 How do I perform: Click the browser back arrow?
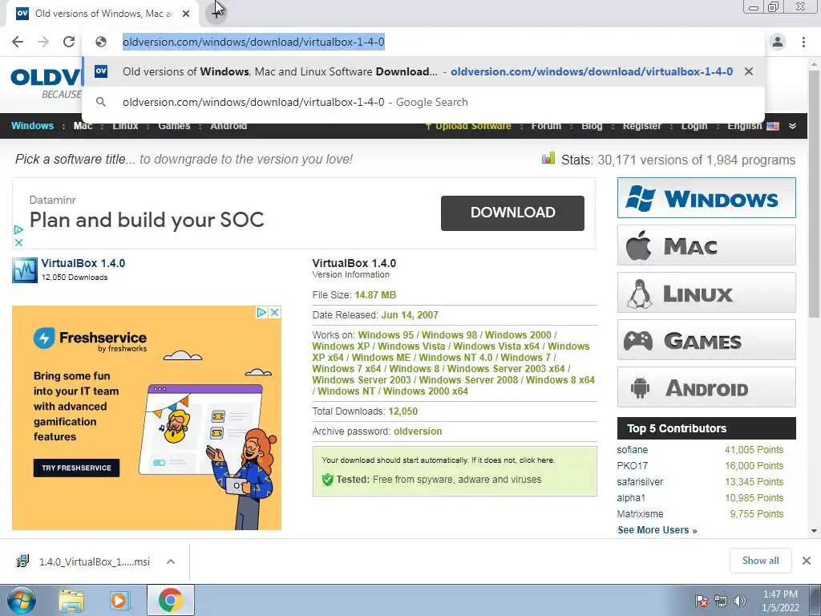tap(18, 42)
